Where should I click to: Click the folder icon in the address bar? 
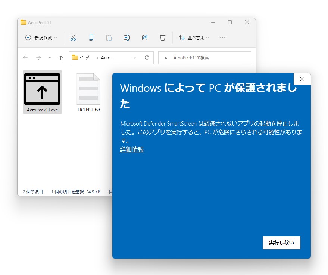(x=75, y=57)
